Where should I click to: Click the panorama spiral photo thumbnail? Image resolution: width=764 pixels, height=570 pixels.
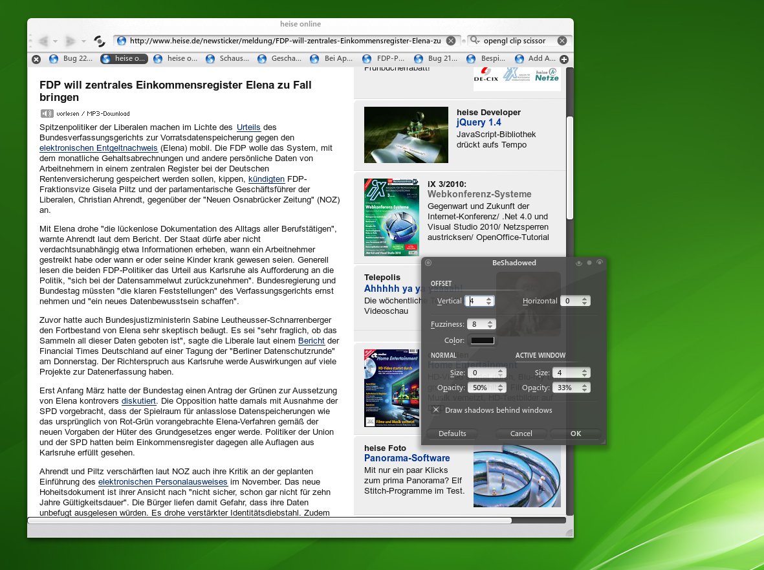pyautogui.click(x=517, y=476)
